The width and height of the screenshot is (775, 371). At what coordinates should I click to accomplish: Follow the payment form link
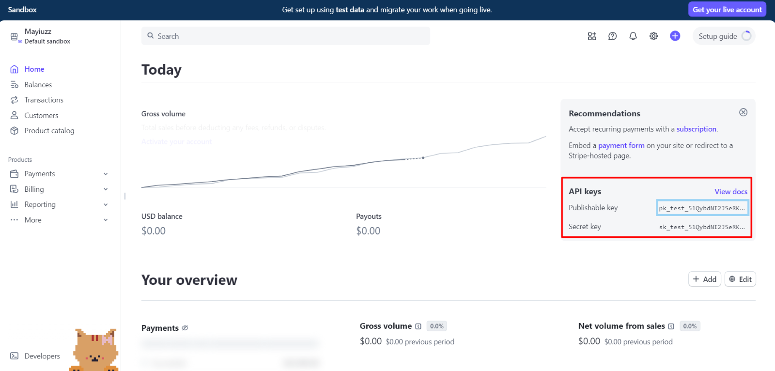621,145
